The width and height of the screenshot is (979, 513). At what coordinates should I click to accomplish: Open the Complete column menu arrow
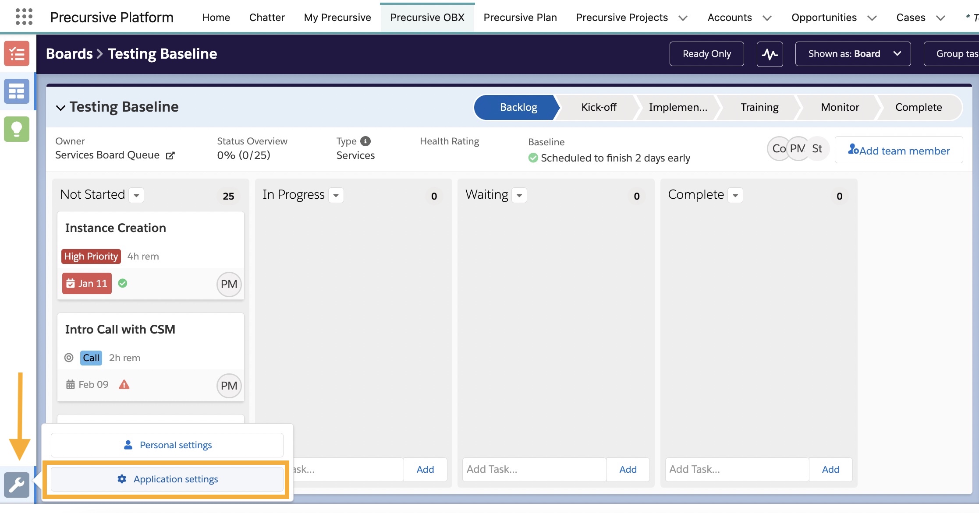[735, 195]
